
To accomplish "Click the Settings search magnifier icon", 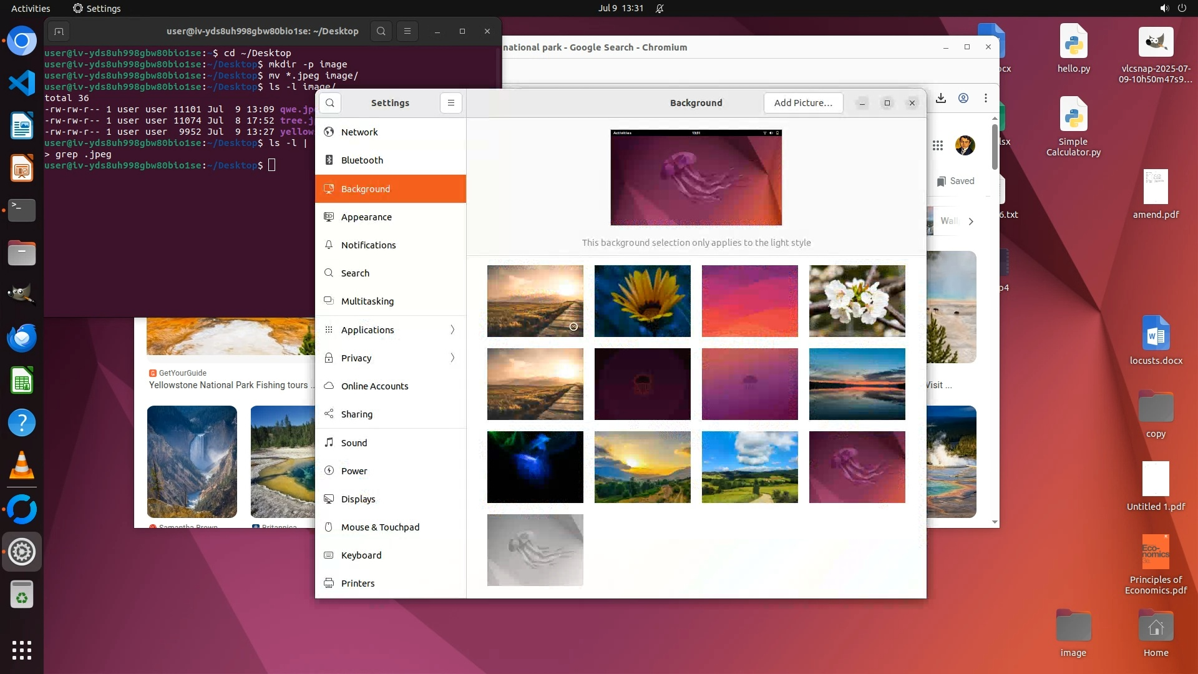I will (x=330, y=103).
